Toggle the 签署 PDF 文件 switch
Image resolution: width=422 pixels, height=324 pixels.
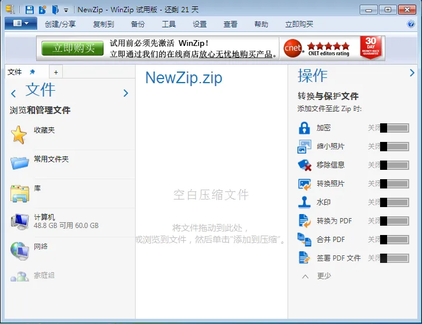pos(394,258)
